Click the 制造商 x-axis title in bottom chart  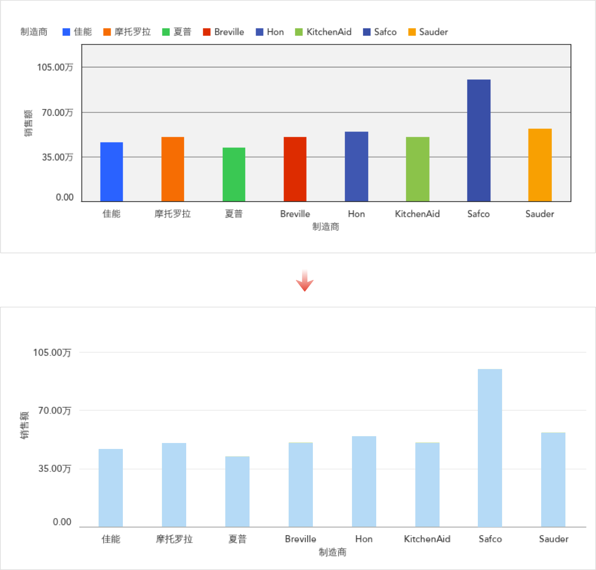point(333,552)
